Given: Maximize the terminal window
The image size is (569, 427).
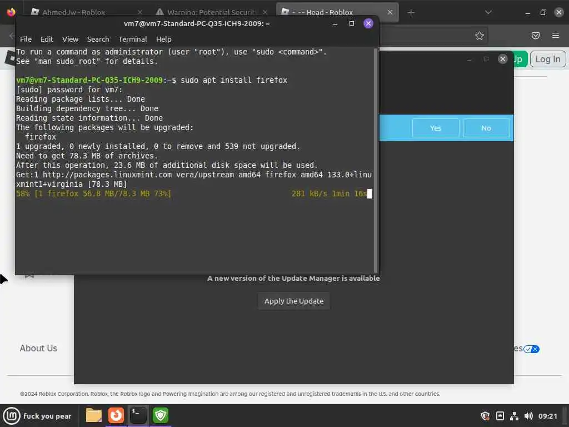Looking at the screenshot, I should pyautogui.click(x=352, y=23).
